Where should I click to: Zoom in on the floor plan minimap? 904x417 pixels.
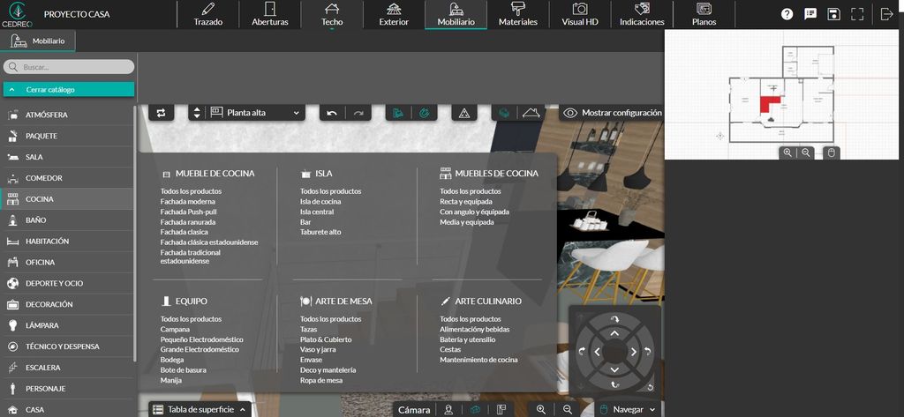787,153
